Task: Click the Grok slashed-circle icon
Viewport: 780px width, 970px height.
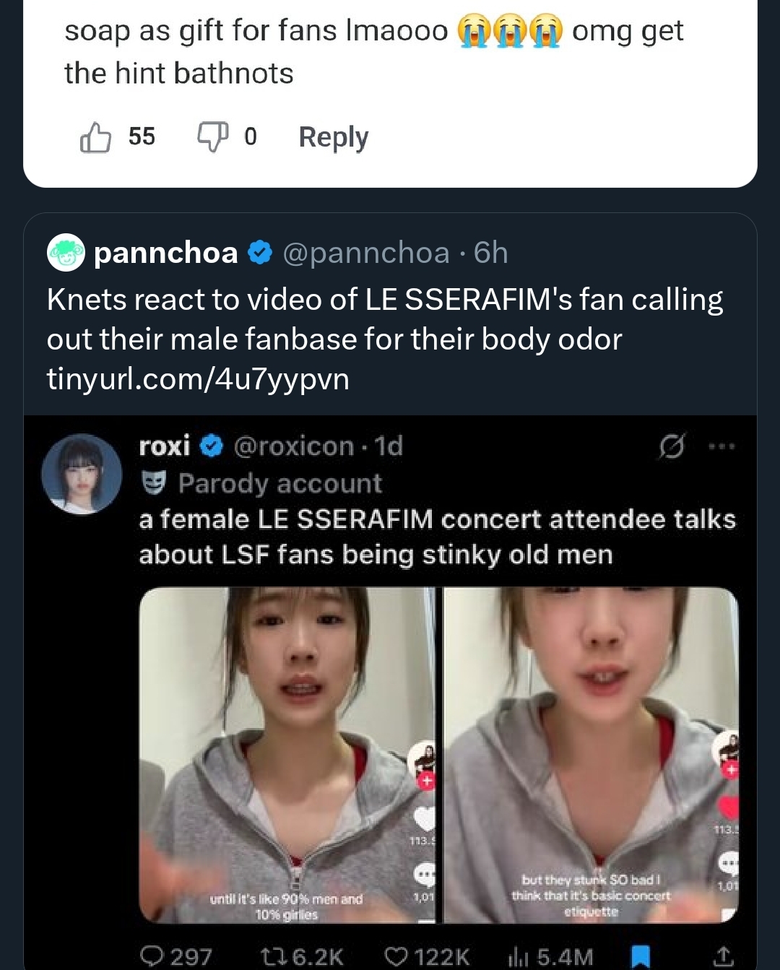Action: (671, 446)
